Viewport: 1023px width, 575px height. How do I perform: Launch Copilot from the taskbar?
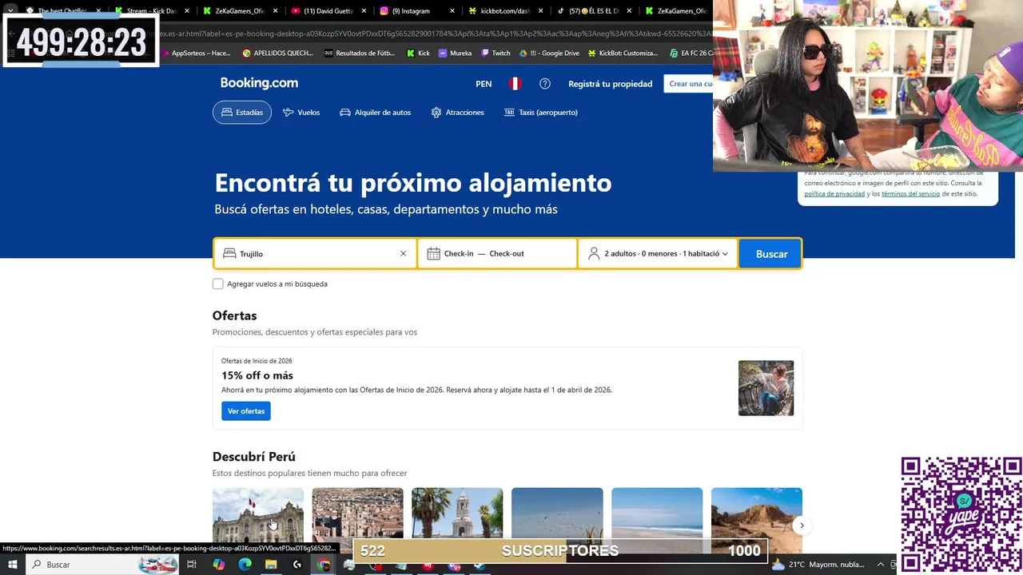point(218,565)
